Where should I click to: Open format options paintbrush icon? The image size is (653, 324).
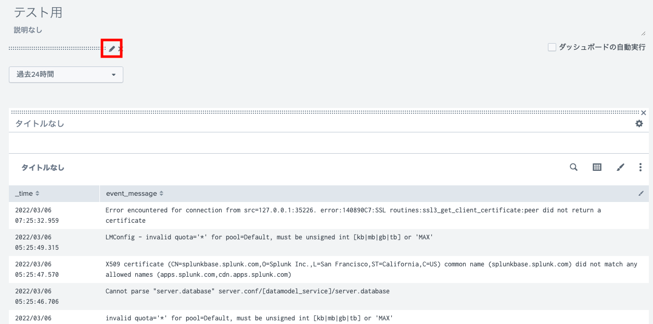tap(620, 167)
